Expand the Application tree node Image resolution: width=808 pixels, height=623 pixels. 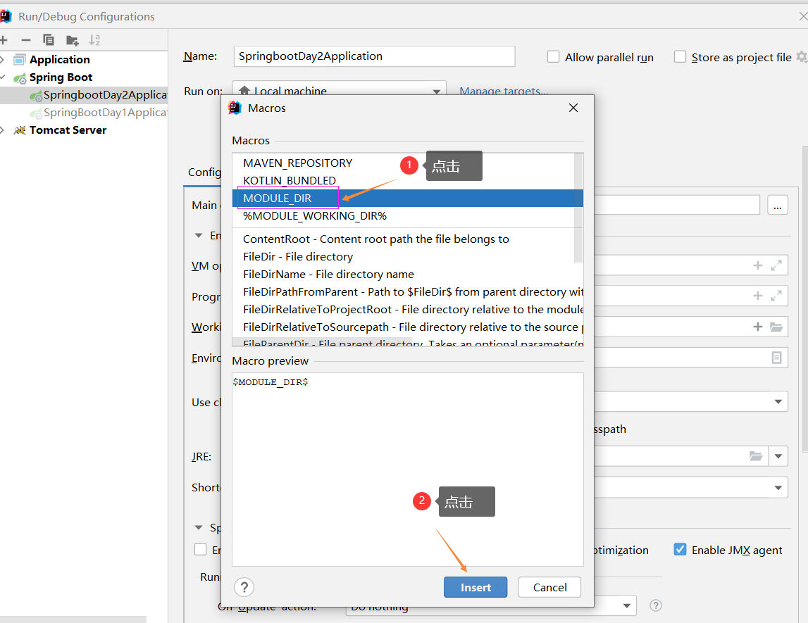point(2,60)
